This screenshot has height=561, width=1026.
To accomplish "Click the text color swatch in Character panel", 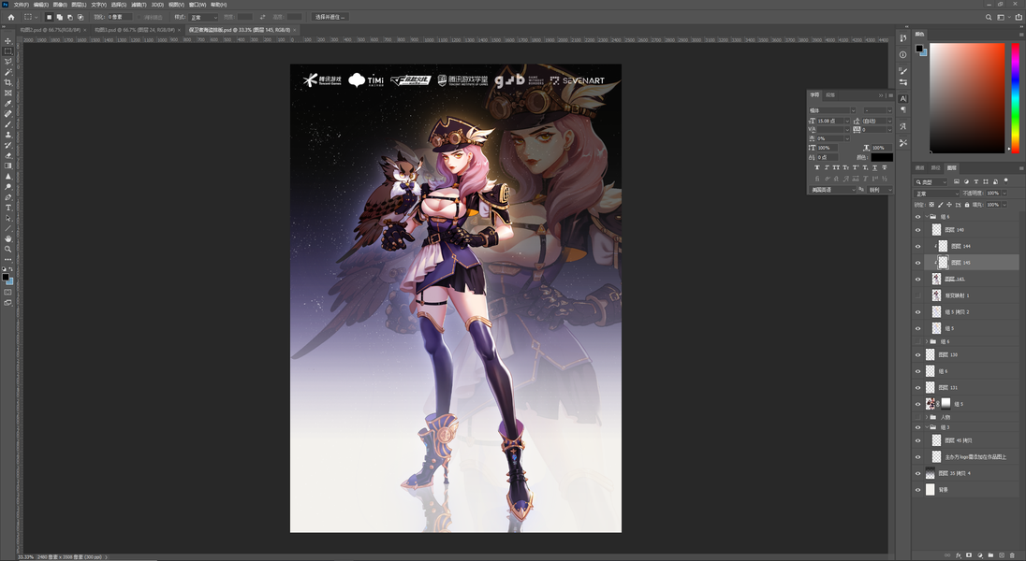I will coord(882,158).
